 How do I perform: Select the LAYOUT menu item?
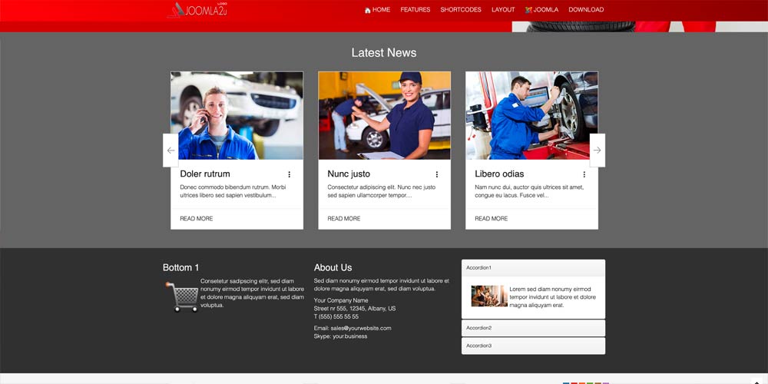click(503, 10)
